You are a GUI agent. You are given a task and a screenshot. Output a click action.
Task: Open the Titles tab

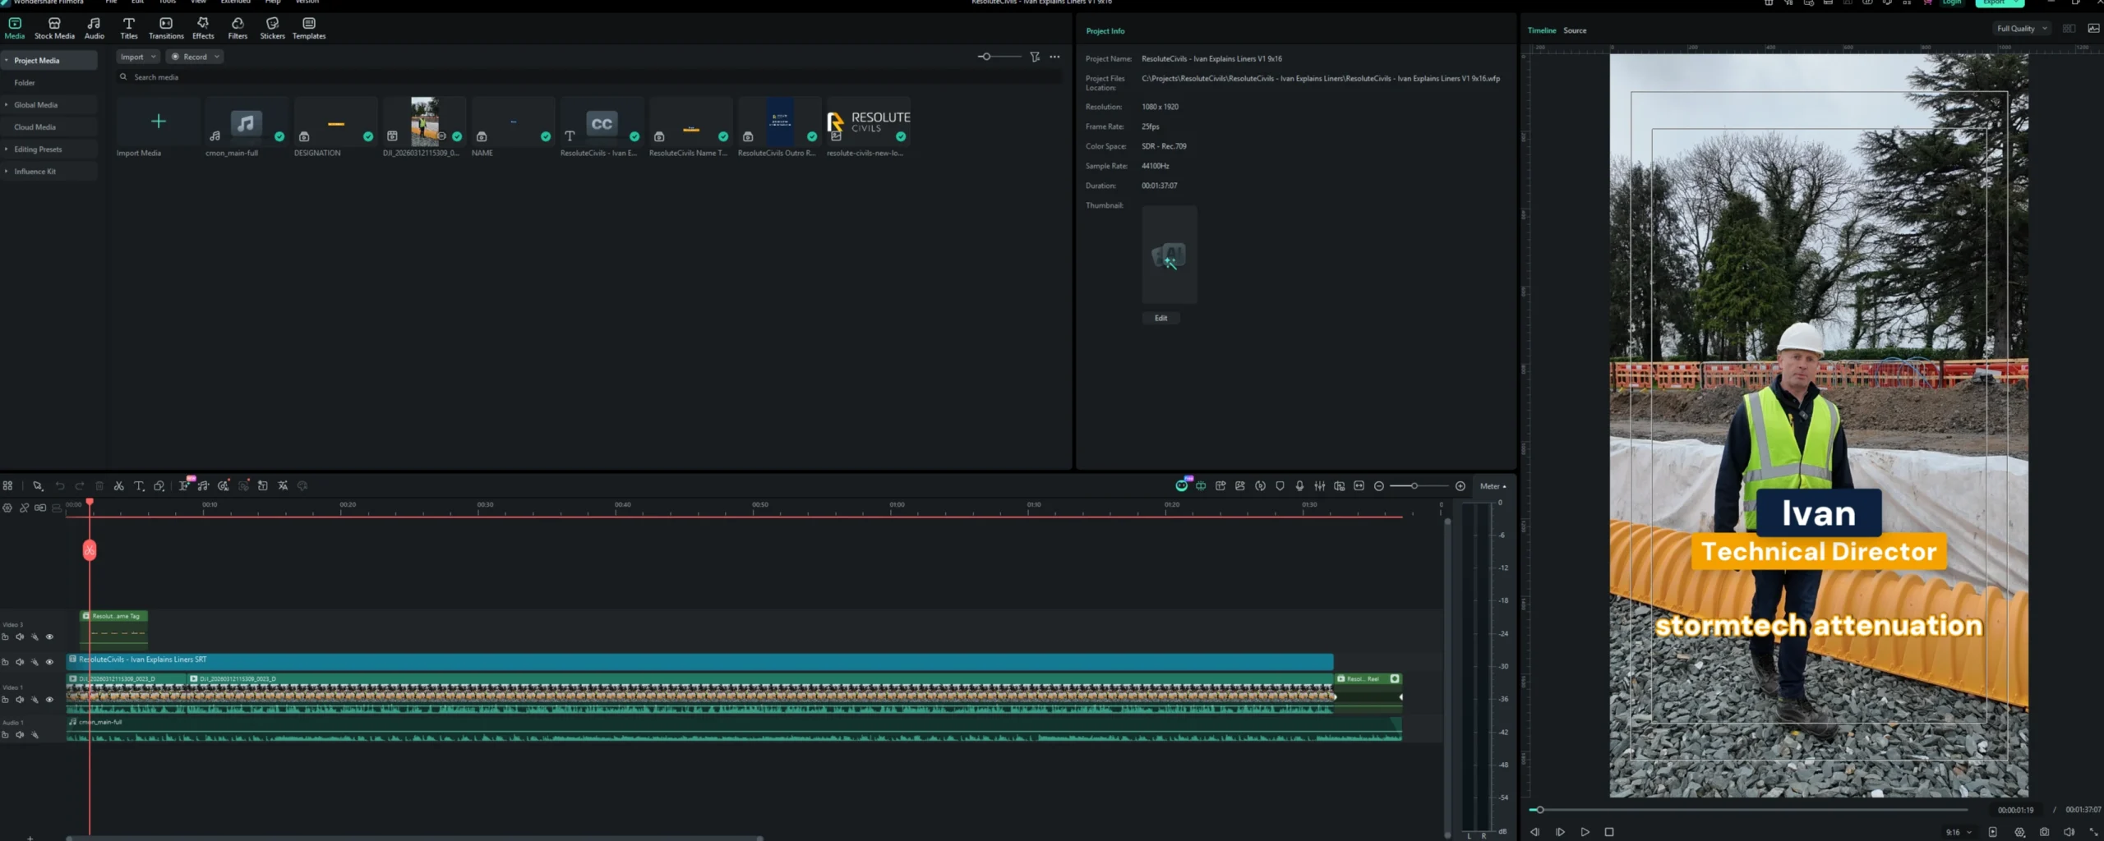pyautogui.click(x=129, y=28)
